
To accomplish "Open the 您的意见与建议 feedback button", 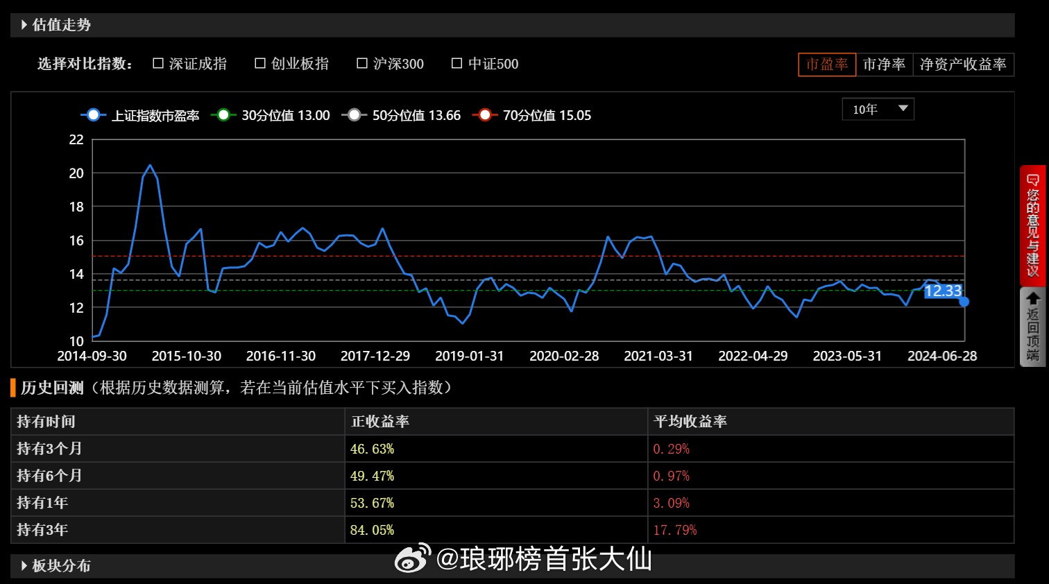I will click(1033, 225).
